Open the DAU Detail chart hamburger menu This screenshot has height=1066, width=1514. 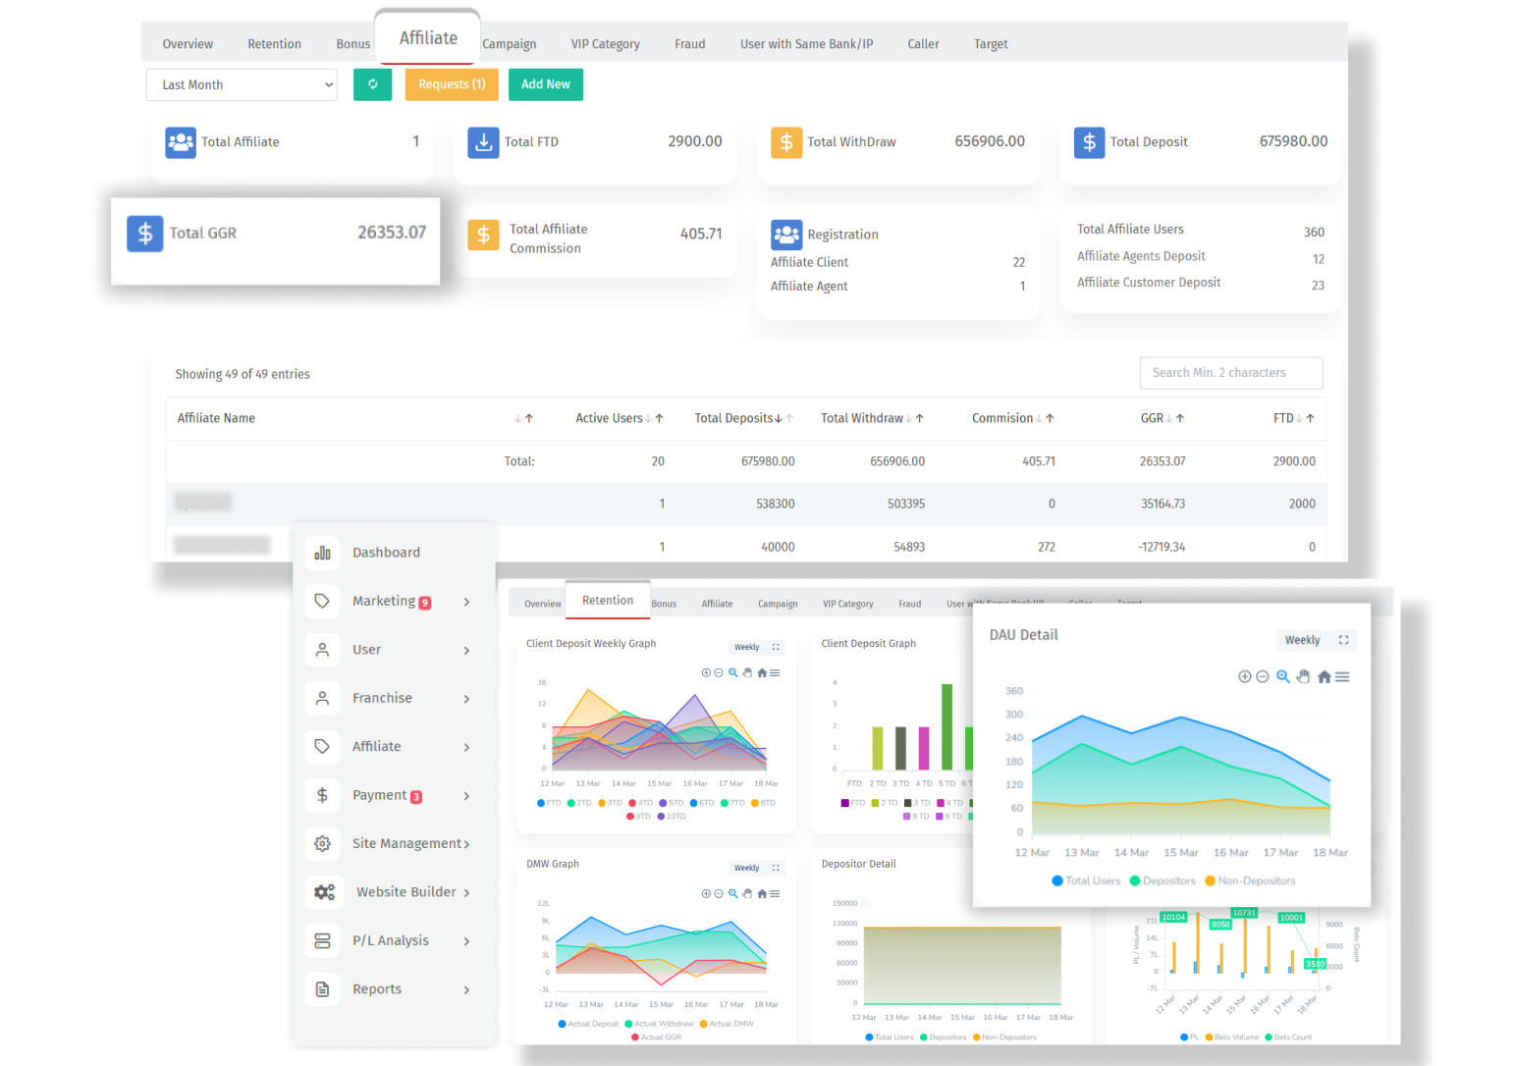[x=1342, y=676]
